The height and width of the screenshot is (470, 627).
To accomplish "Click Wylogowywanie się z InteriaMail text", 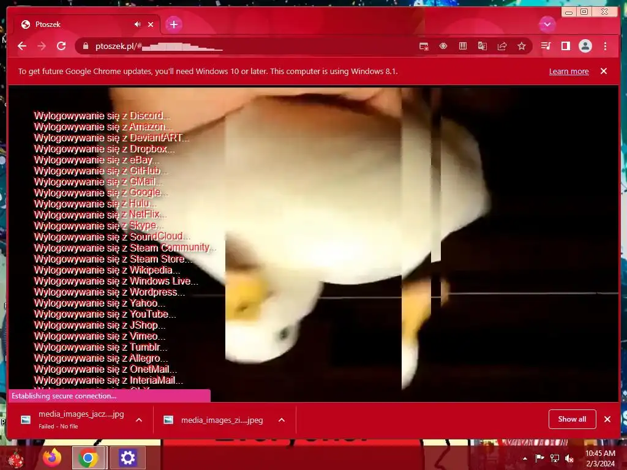I will pos(108,381).
